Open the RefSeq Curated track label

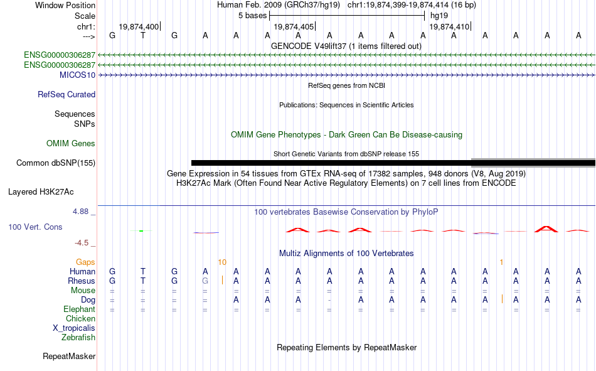(67, 94)
